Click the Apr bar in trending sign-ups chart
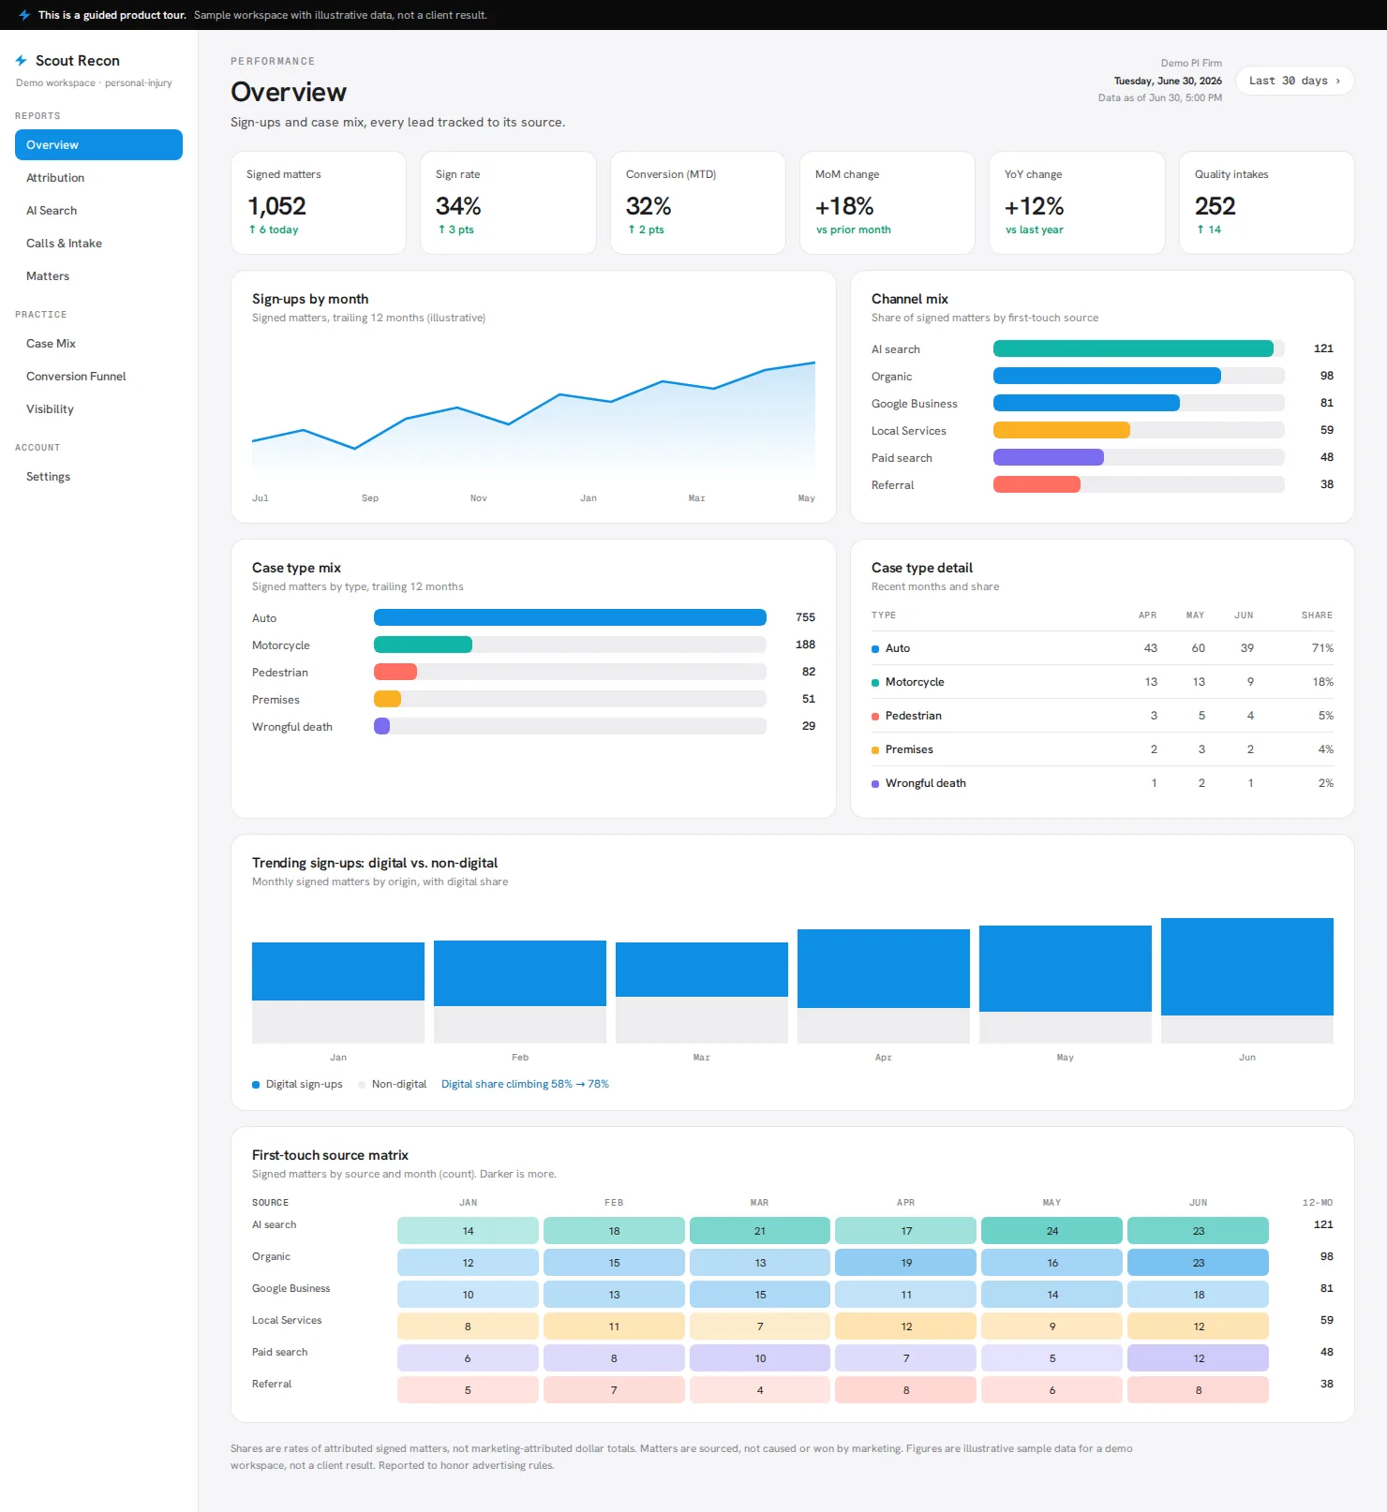The width and height of the screenshot is (1387, 1512). click(884, 986)
